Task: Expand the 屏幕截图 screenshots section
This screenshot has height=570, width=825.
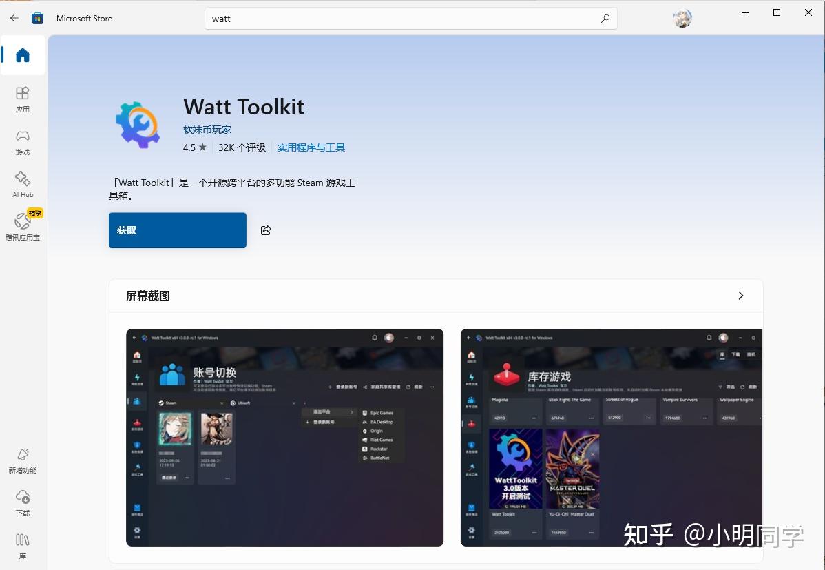Action: coord(740,295)
